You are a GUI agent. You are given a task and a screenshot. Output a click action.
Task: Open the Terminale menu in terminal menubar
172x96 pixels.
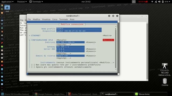point(63,19)
